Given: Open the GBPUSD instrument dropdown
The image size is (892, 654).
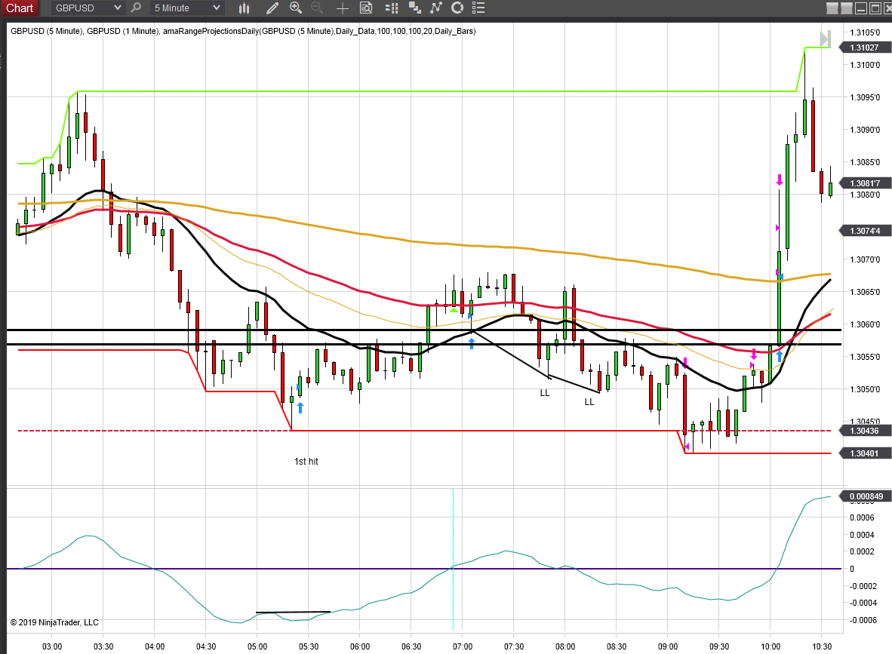Looking at the screenshot, I should tap(88, 8).
